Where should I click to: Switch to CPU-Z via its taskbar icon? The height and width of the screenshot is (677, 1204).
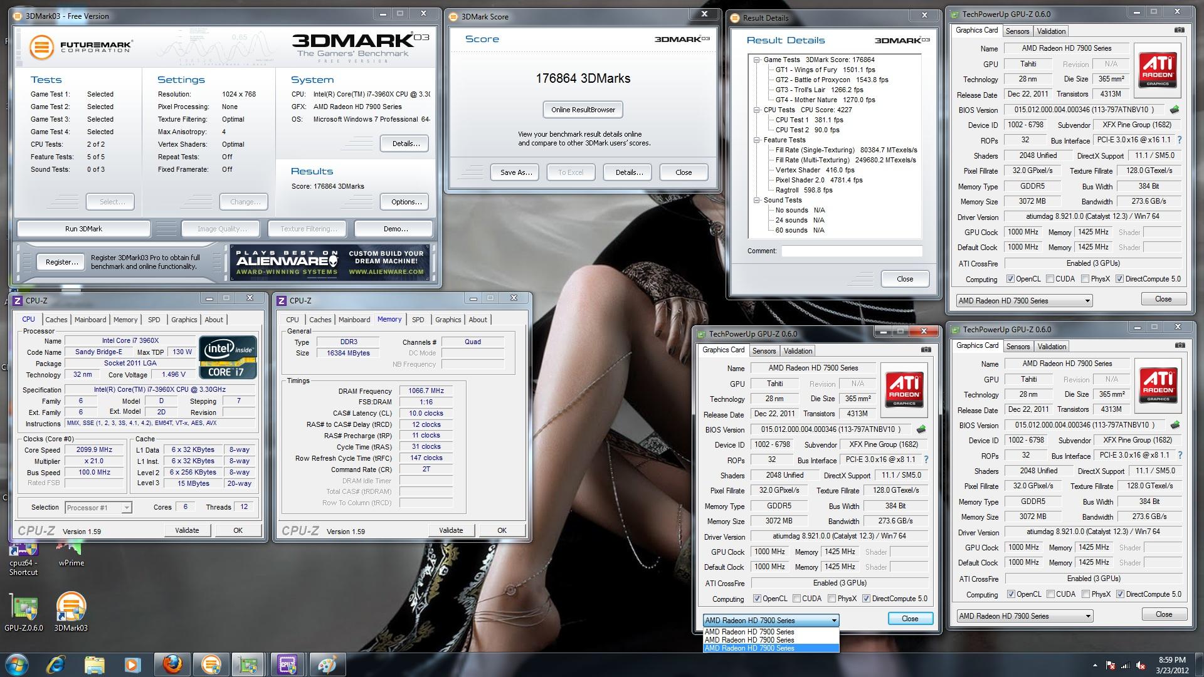[x=287, y=664]
